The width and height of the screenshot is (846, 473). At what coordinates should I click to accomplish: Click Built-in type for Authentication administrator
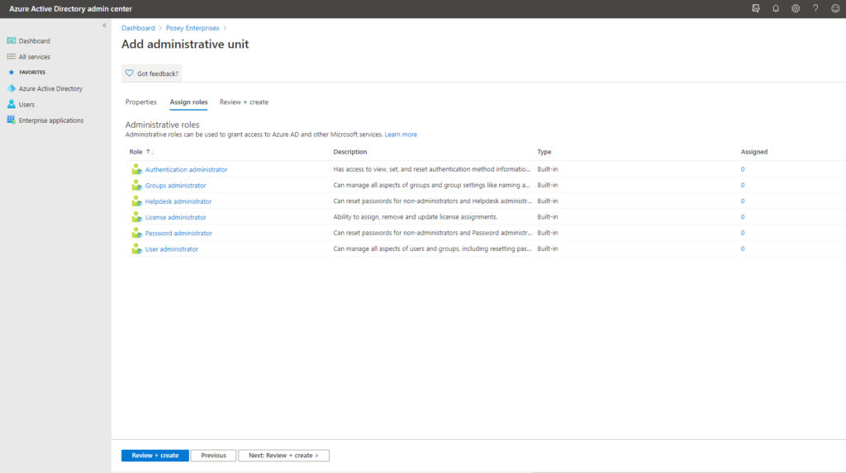pos(548,169)
